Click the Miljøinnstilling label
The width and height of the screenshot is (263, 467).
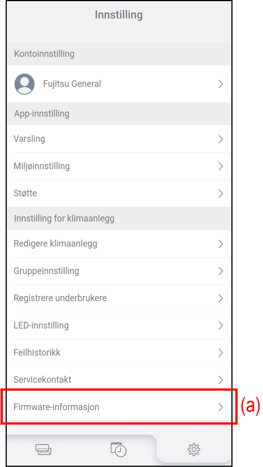pyautogui.click(x=42, y=166)
